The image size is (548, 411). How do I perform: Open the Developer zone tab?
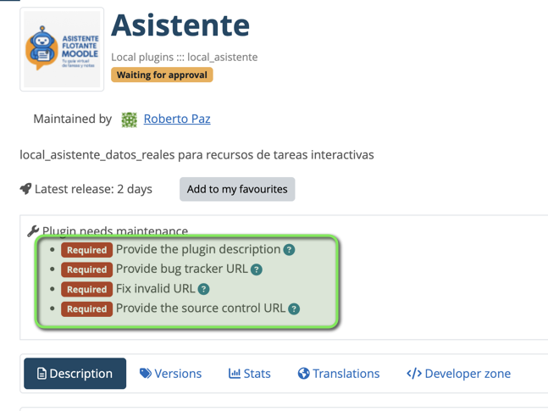(458, 374)
